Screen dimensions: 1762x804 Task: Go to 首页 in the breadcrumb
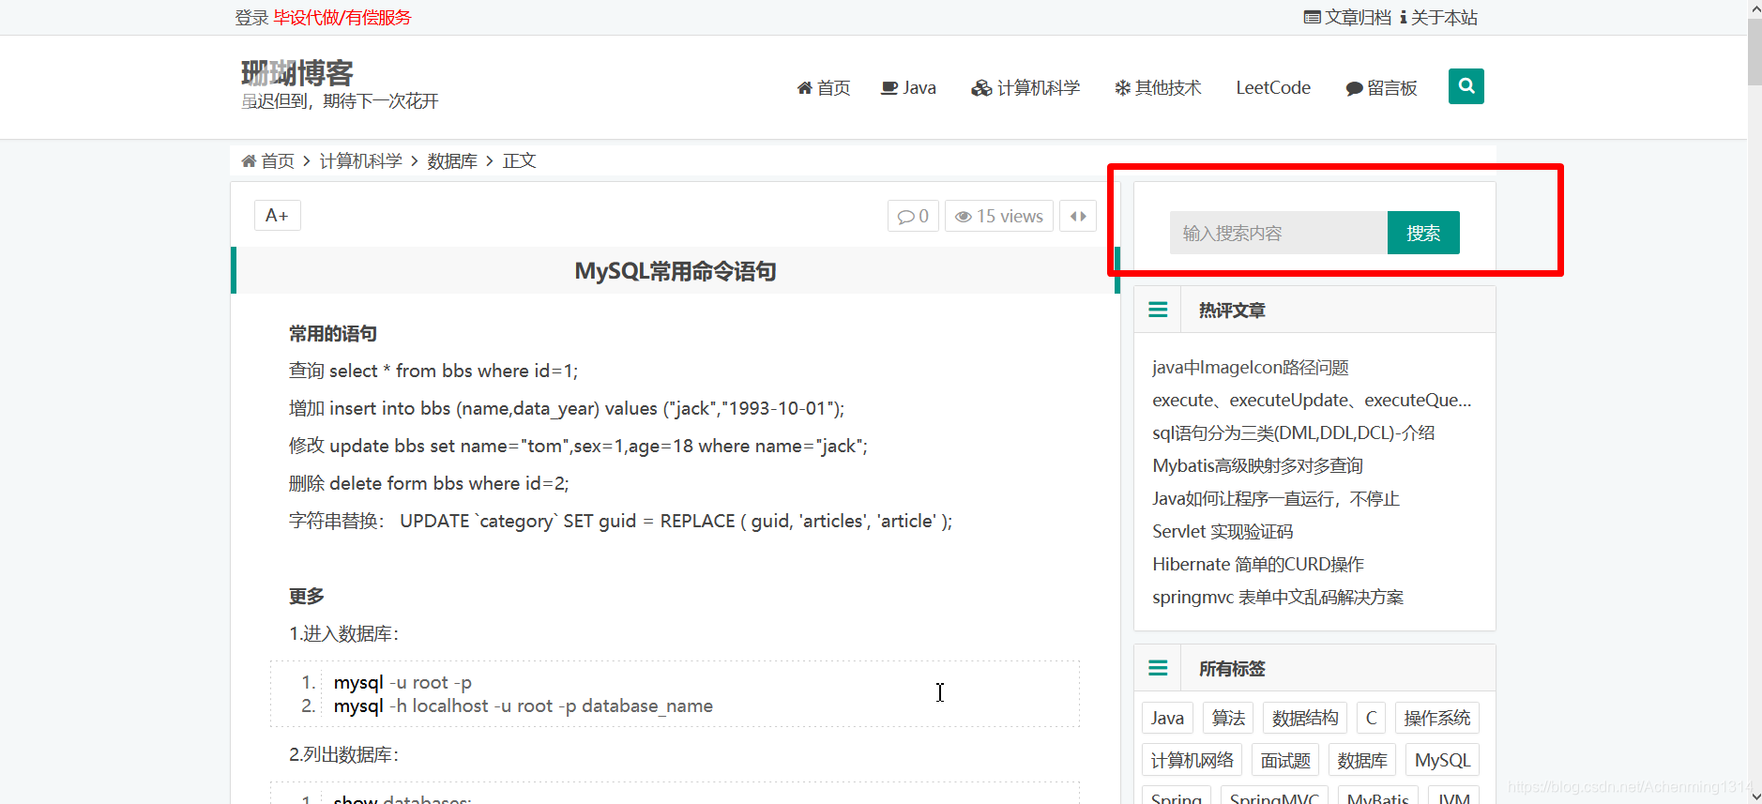tap(267, 160)
